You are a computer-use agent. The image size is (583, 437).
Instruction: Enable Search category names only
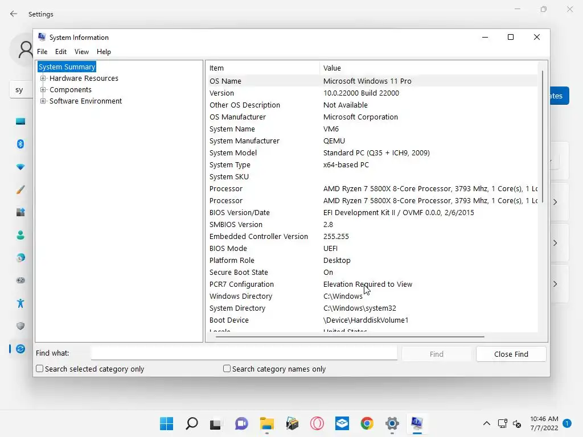coord(227,369)
